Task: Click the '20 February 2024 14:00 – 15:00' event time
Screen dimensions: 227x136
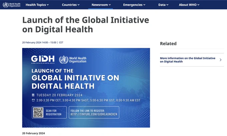Action: click(x=39, y=43)
